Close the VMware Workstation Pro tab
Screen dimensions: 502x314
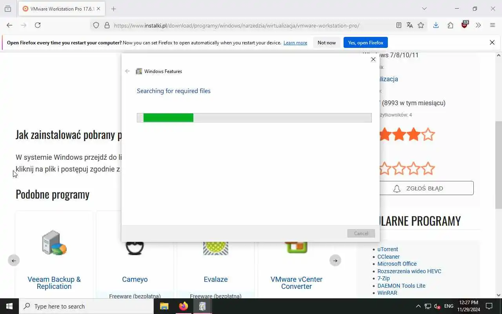point(98,9)
